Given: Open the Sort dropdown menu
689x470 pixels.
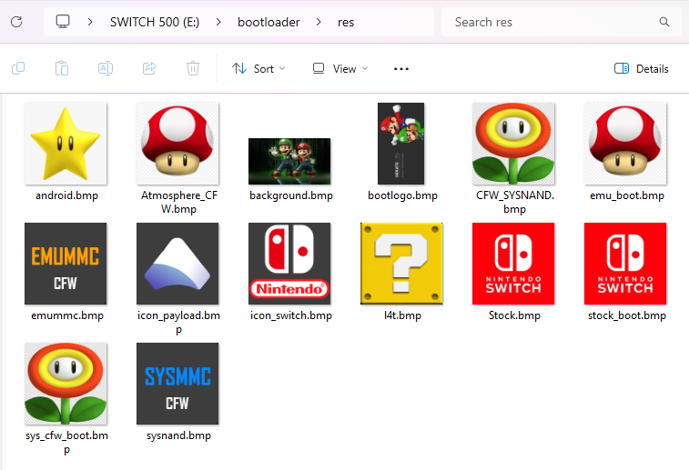Looking at the screenshot, I should pos(258,68).
